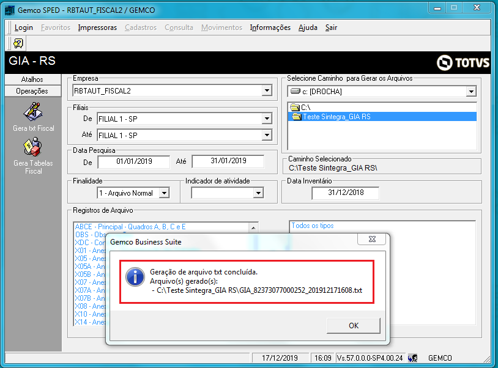Expand the Indicador de atividade dropdown
This screenshot has width=498, height=368.
coord(259,193)
